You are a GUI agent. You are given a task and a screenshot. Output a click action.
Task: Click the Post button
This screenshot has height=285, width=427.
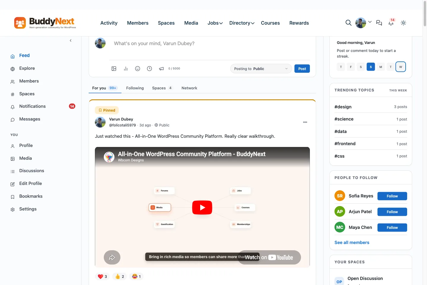coord(302,69)
